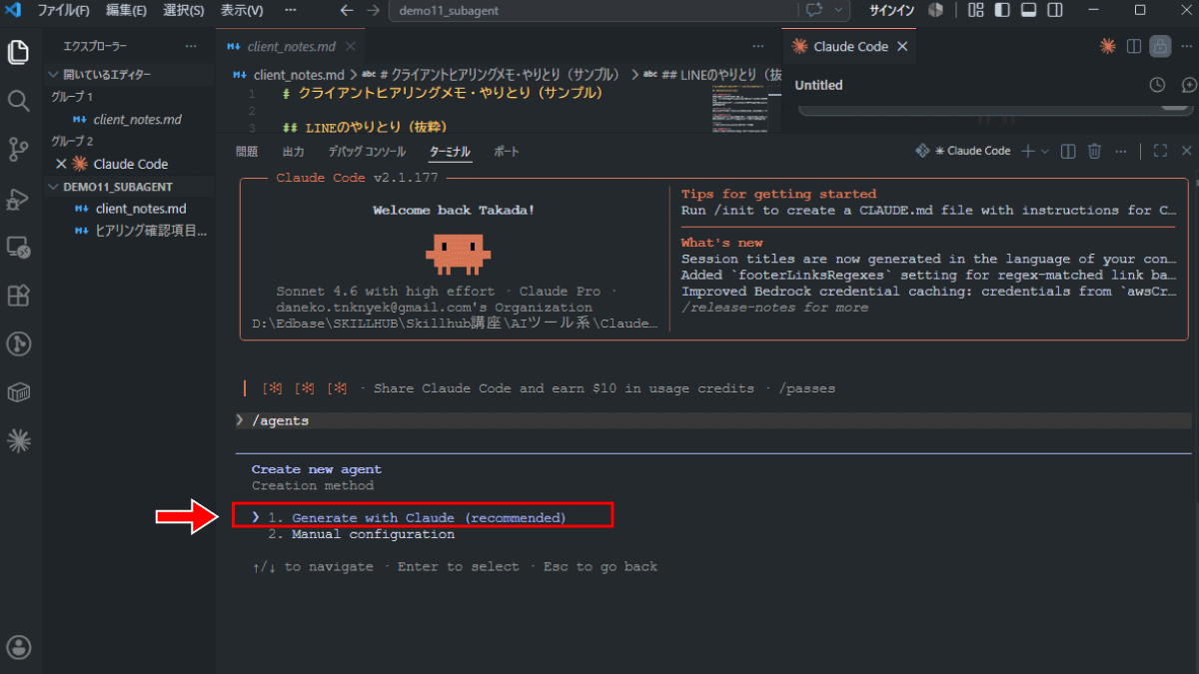Viewport: 1199px width, 674px height.
Task: Collapse the 開いているエディター section
Action: 130,74
